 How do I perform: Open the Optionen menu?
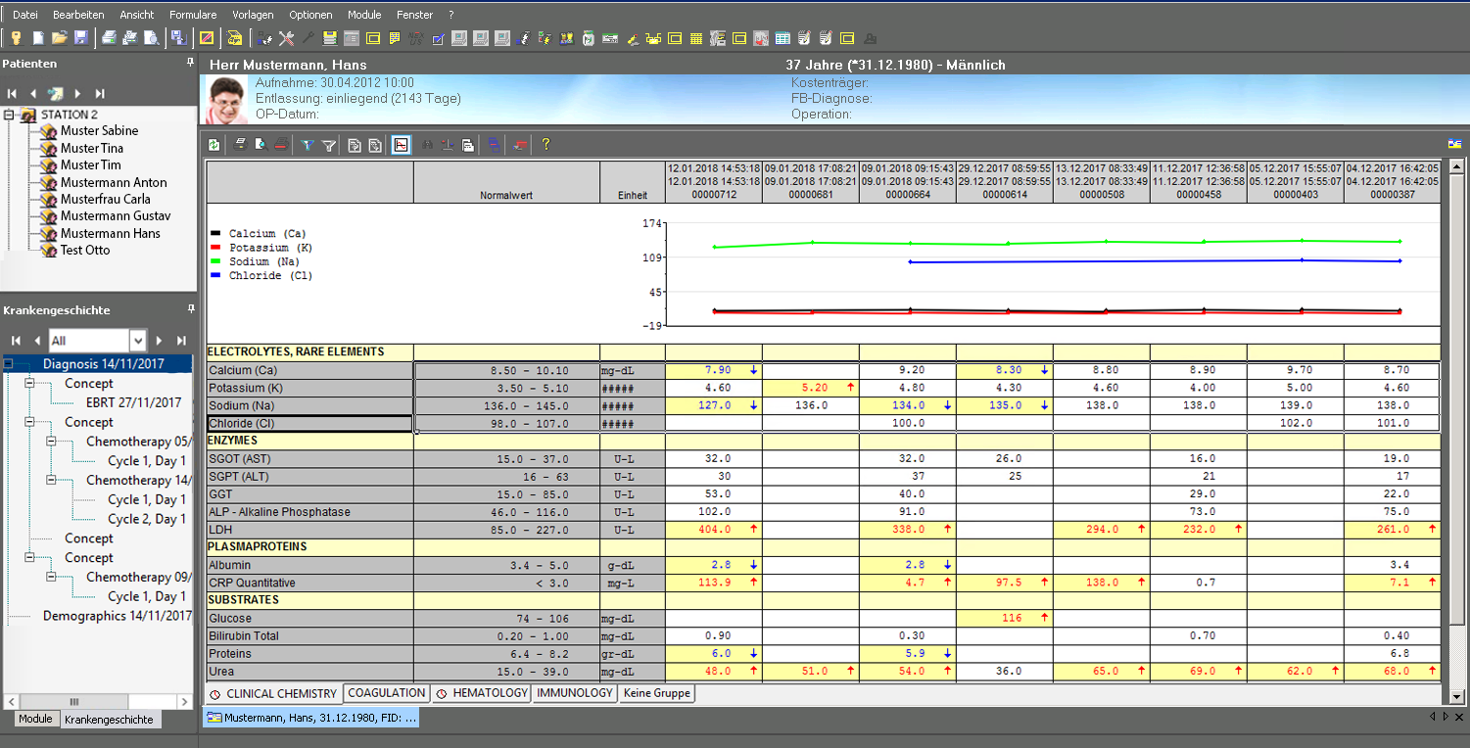tap(310, 15)
